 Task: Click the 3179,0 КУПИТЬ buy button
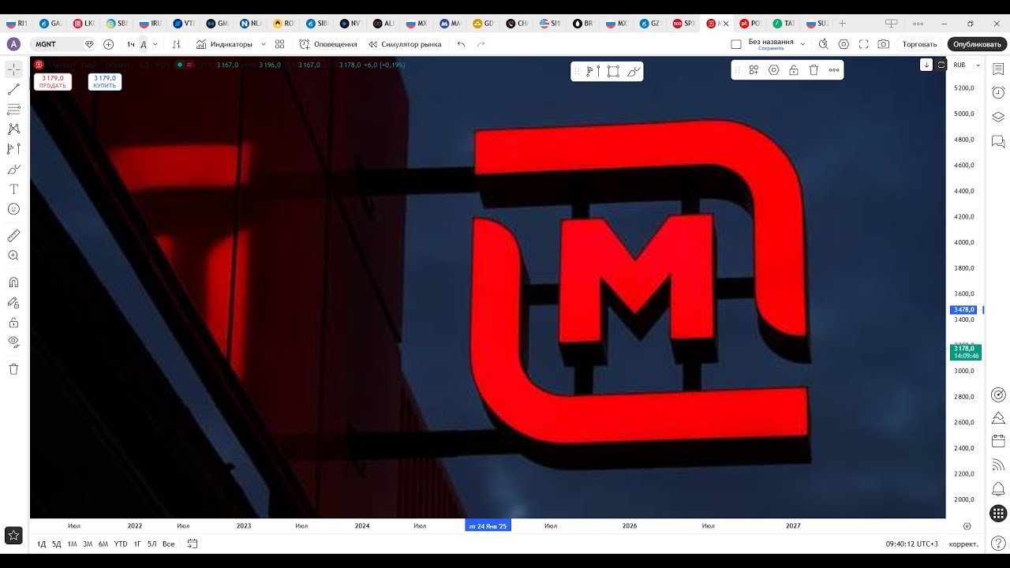coord(104,81)
